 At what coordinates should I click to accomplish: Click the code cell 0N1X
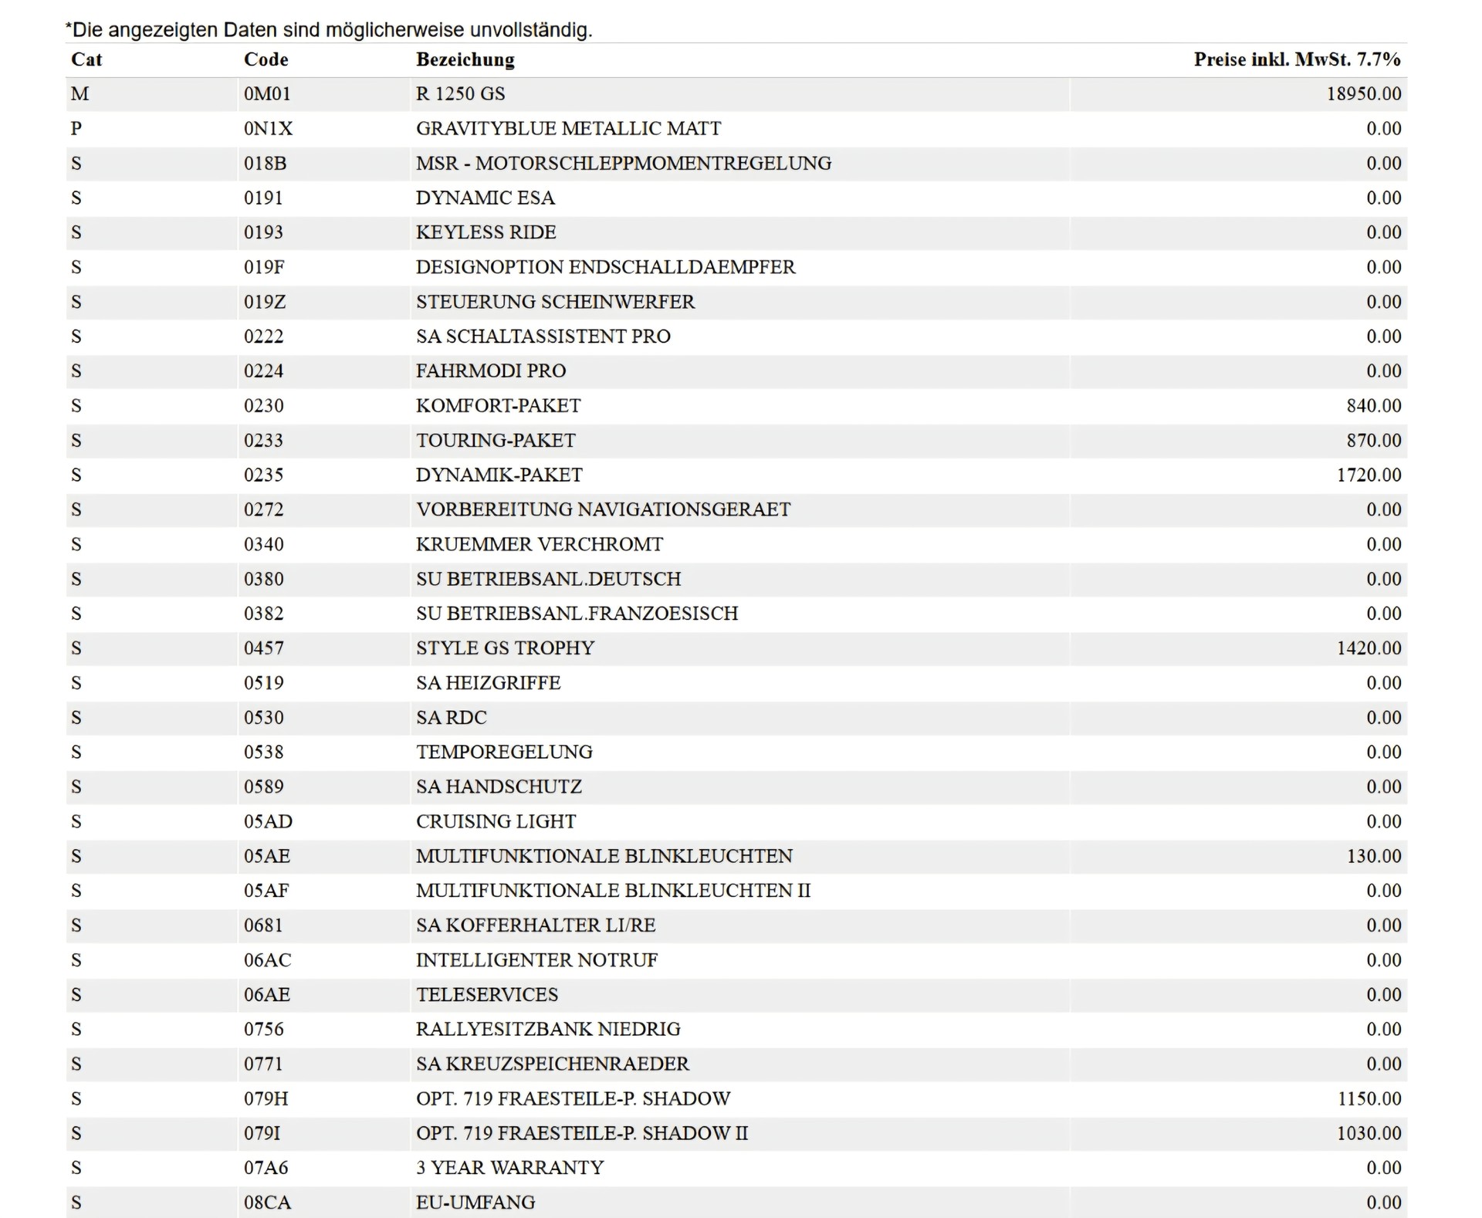(x=269, y=128)
